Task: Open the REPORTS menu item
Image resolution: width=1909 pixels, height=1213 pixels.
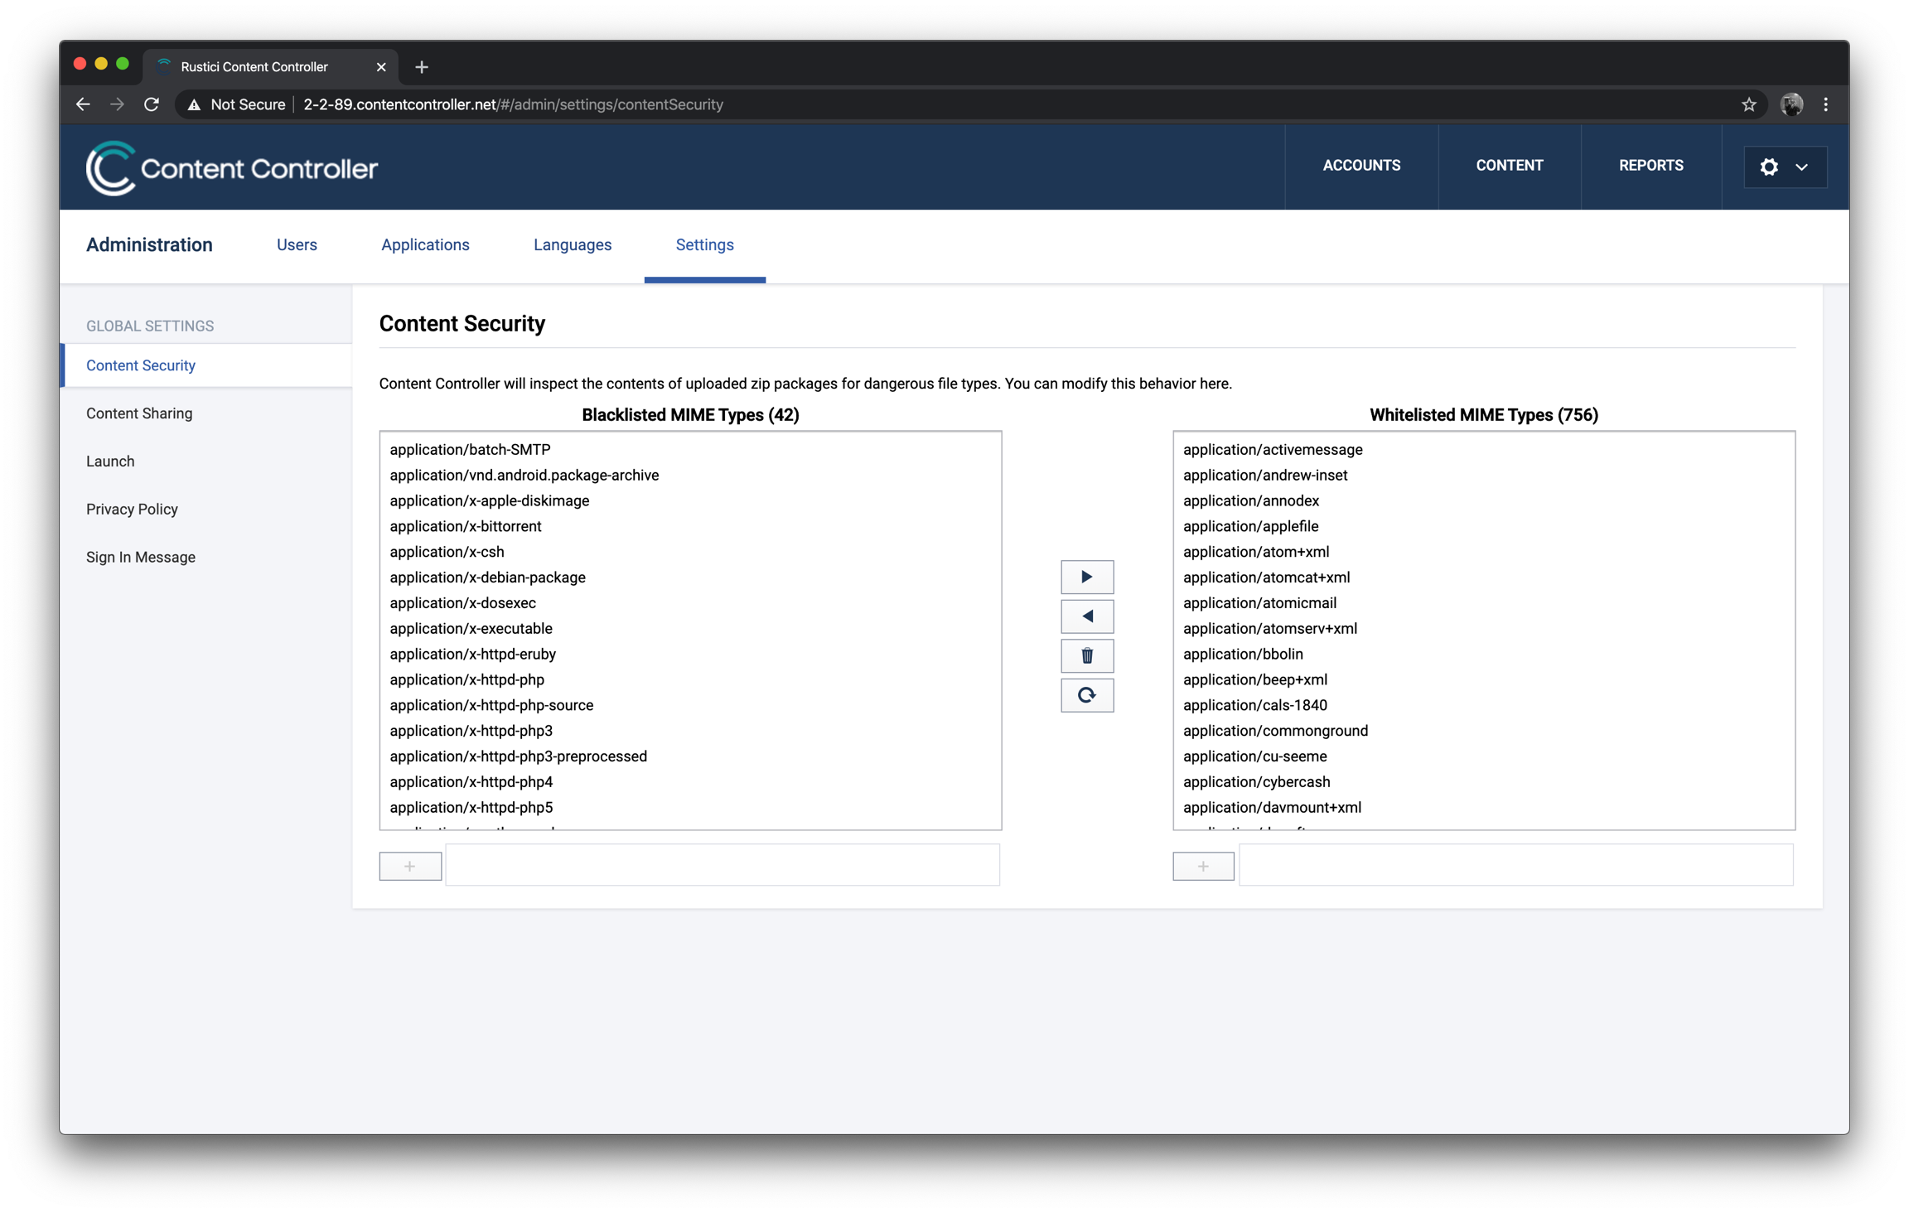Action: click(1650, 166)
